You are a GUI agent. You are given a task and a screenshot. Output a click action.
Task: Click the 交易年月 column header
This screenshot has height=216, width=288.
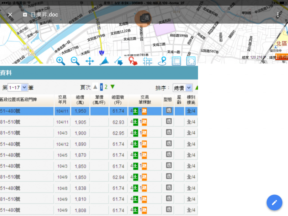click(62, 100)
